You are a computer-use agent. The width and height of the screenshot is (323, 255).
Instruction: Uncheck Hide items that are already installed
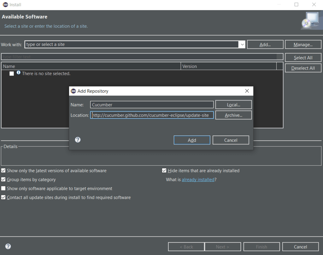(164, 171)
